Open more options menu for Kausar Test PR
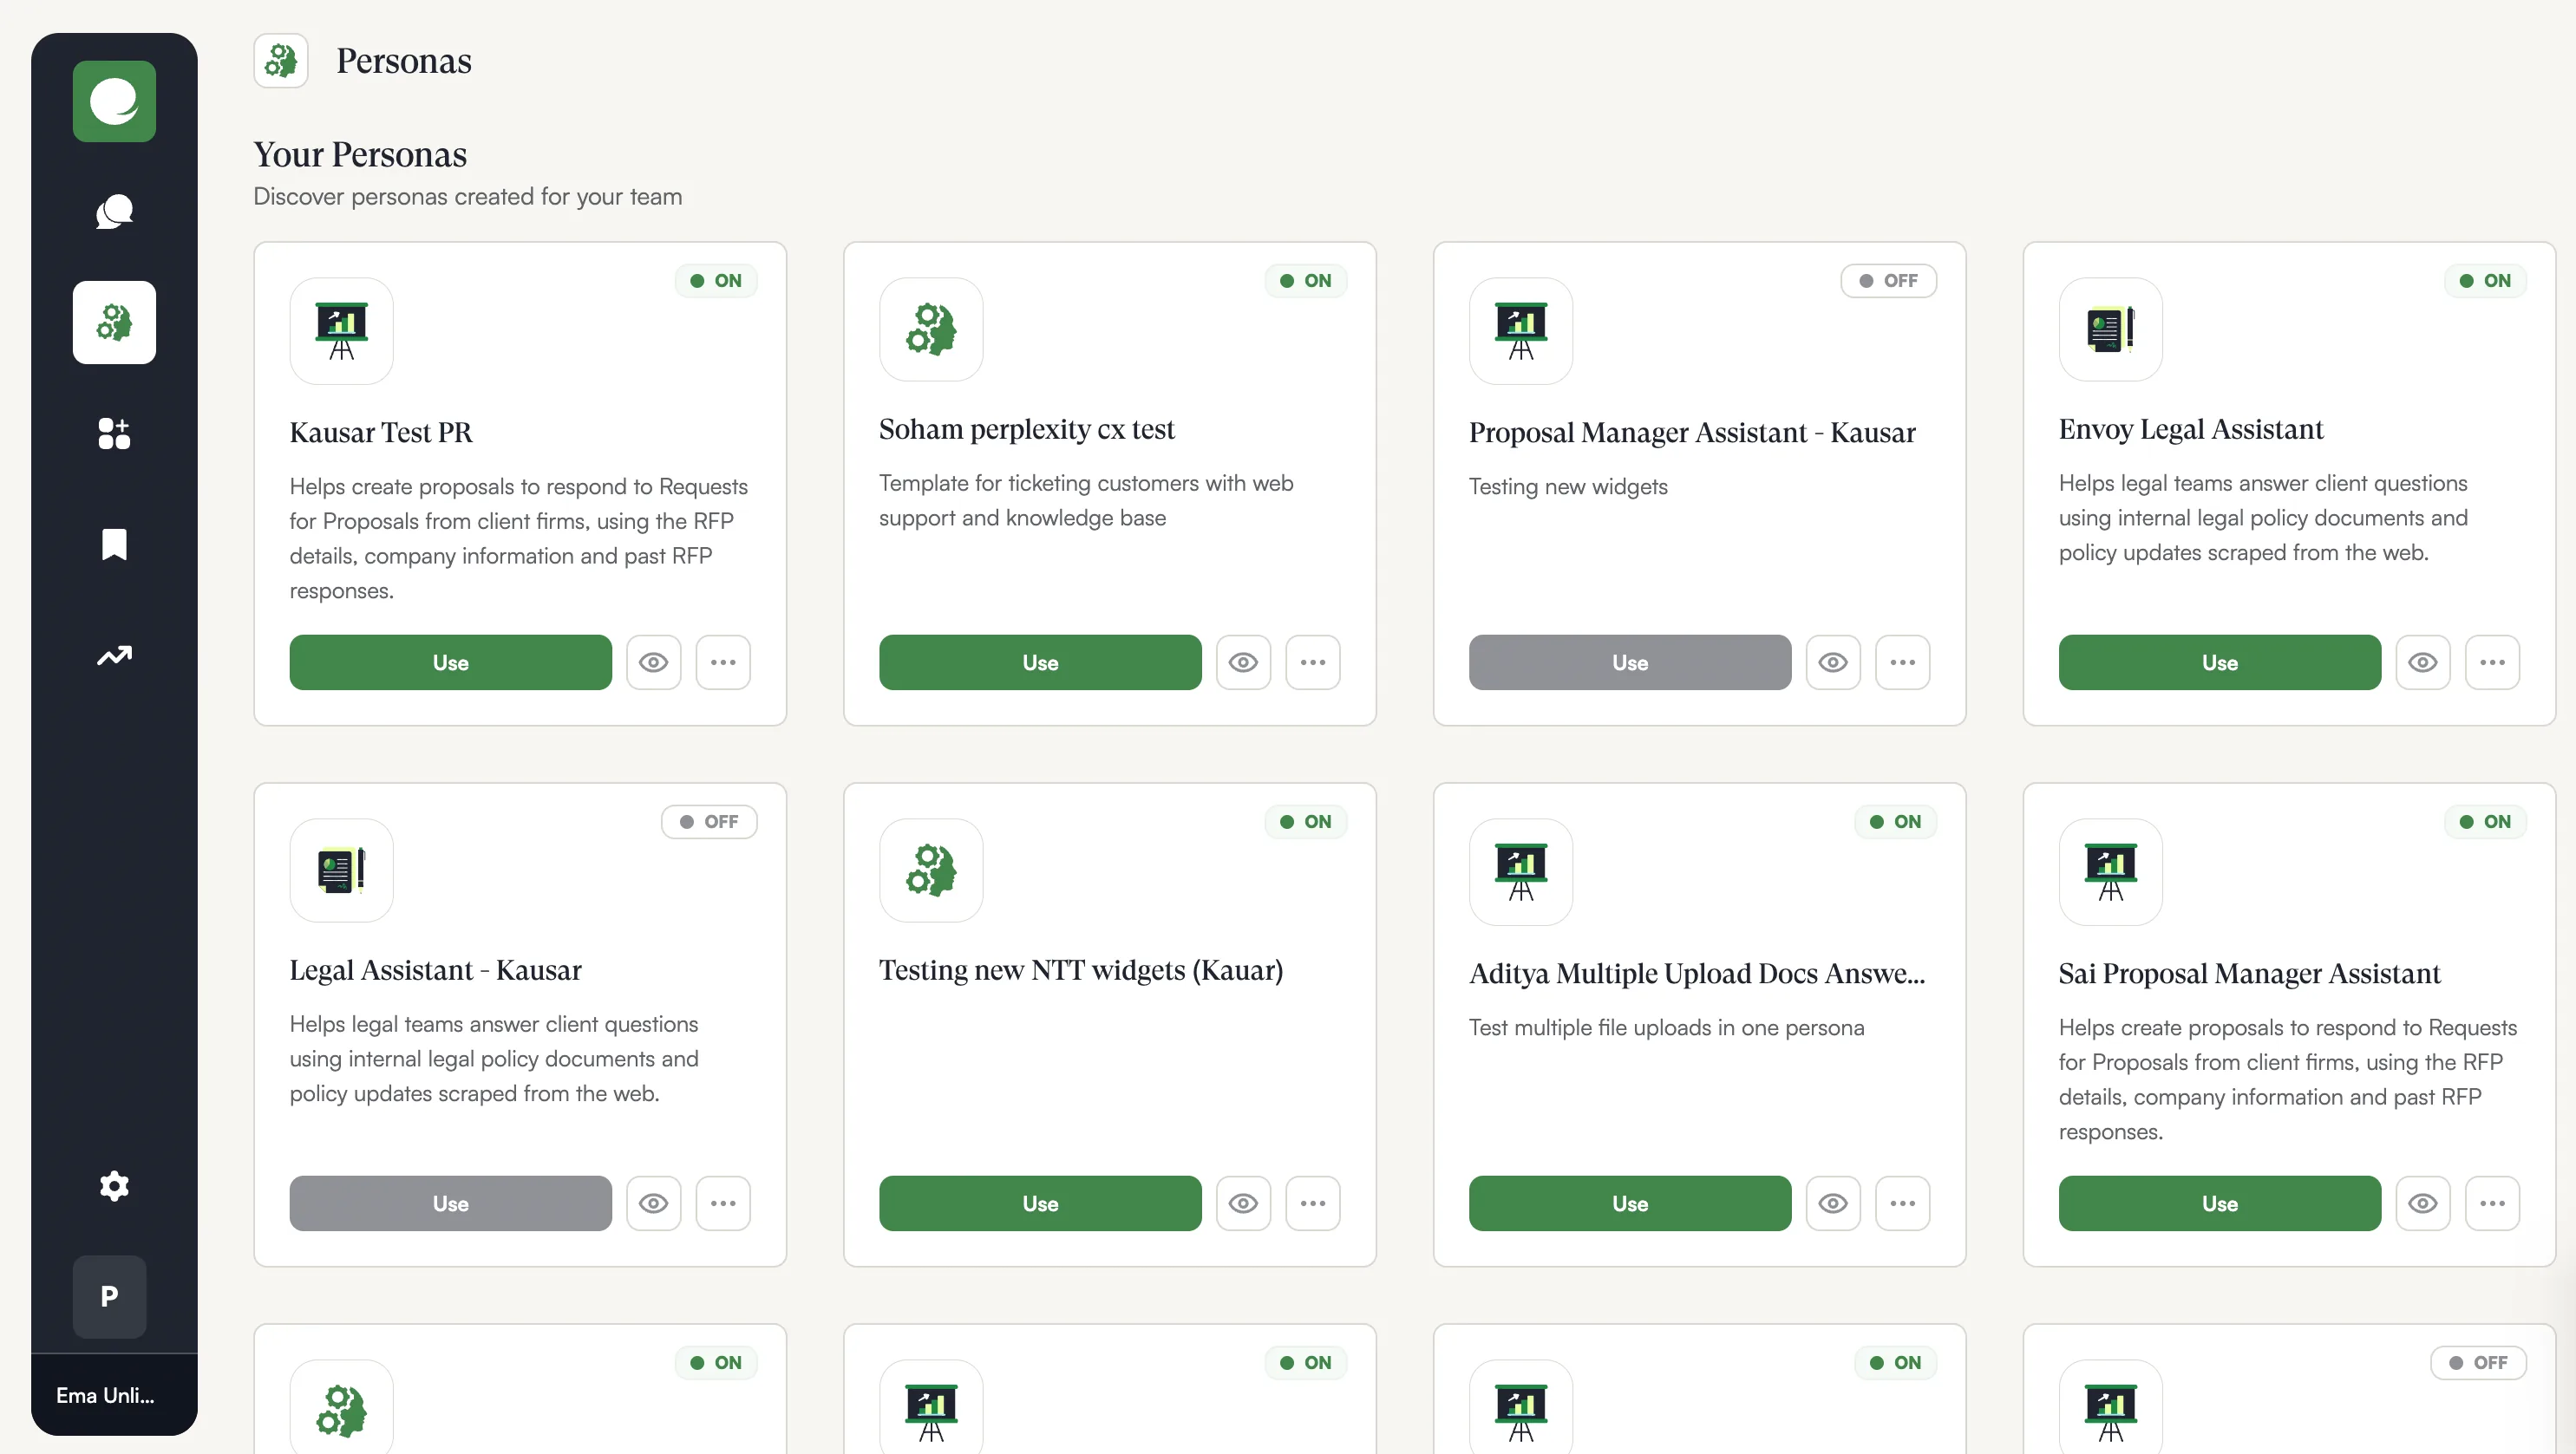 (723, 662)
